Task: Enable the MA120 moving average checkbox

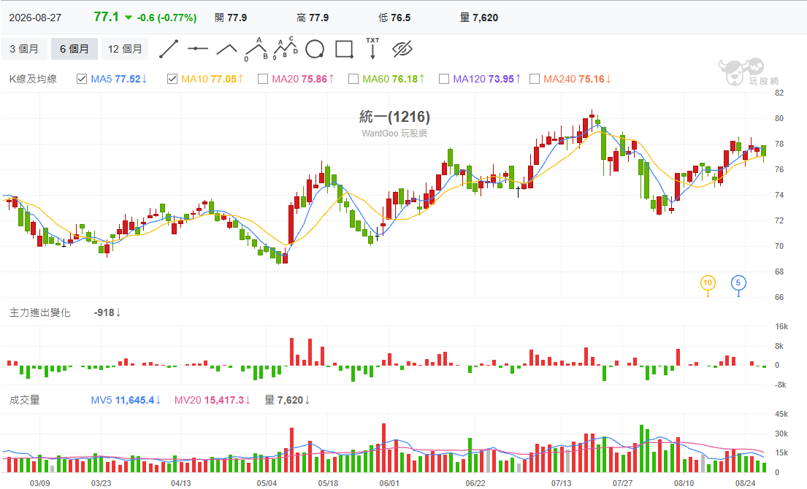Action: (x=444, y=79)
